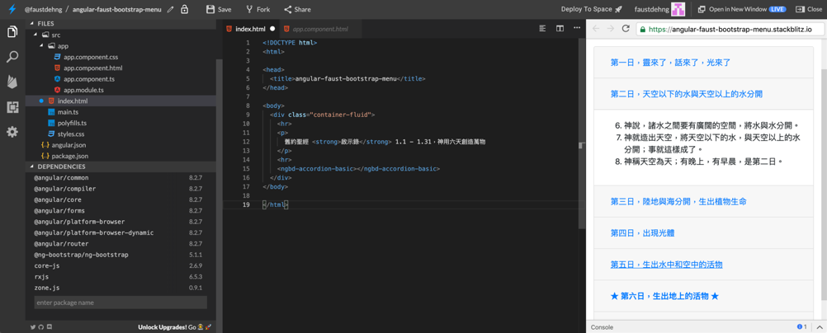Open editor more options ellipsis menu
This screenshot has width=827, height=333.
tap(578, 29)
